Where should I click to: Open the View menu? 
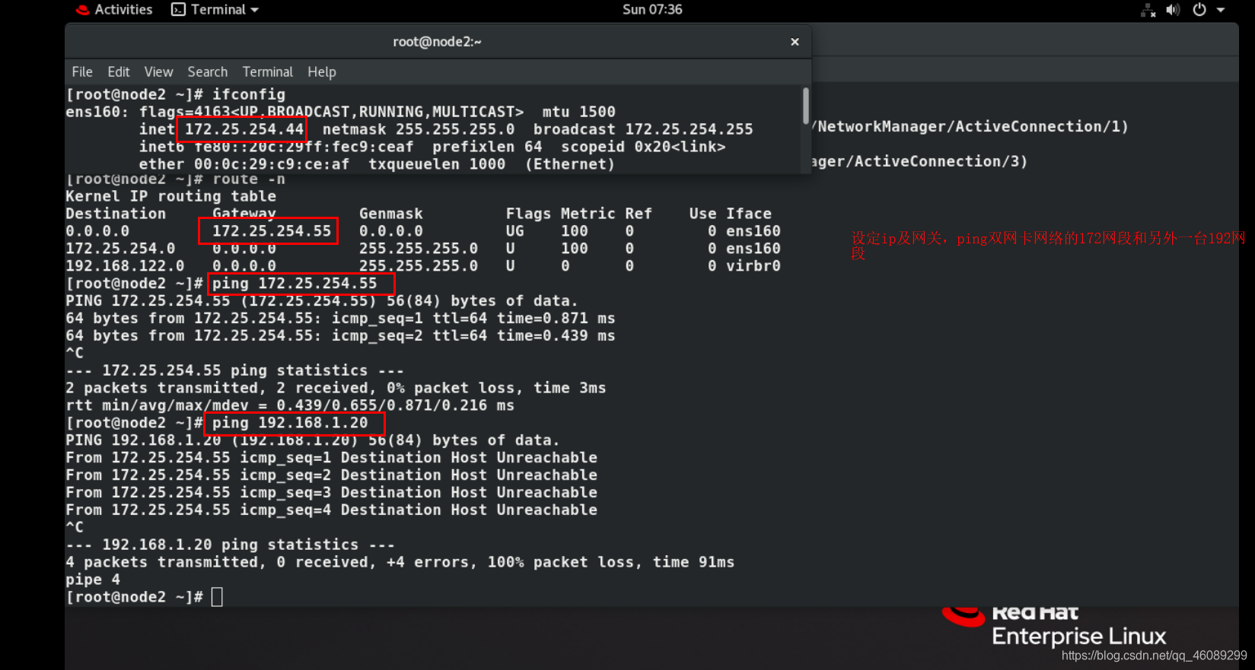coord(158,71)
